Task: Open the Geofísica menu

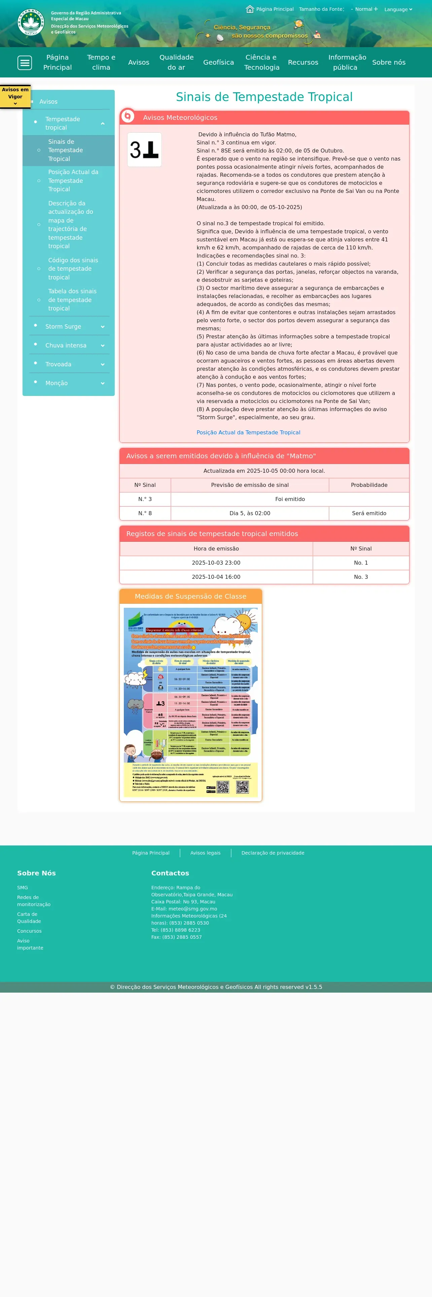Action: coord(218,62)
